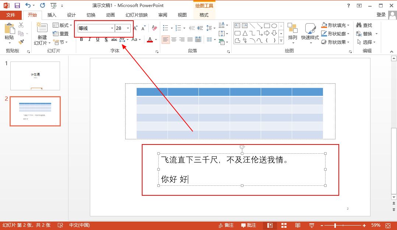
Task: Toggle Underline formatting
Action: pos(98,39)
